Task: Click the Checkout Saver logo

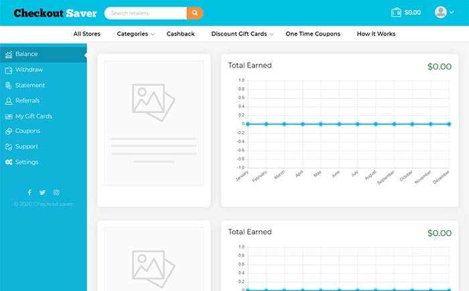Action: pyautogui.click(x=55, y=13)
